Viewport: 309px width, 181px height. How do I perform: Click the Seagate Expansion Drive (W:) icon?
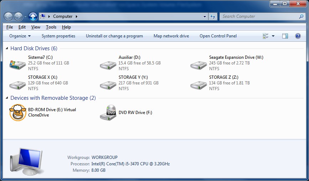point(198,64)
